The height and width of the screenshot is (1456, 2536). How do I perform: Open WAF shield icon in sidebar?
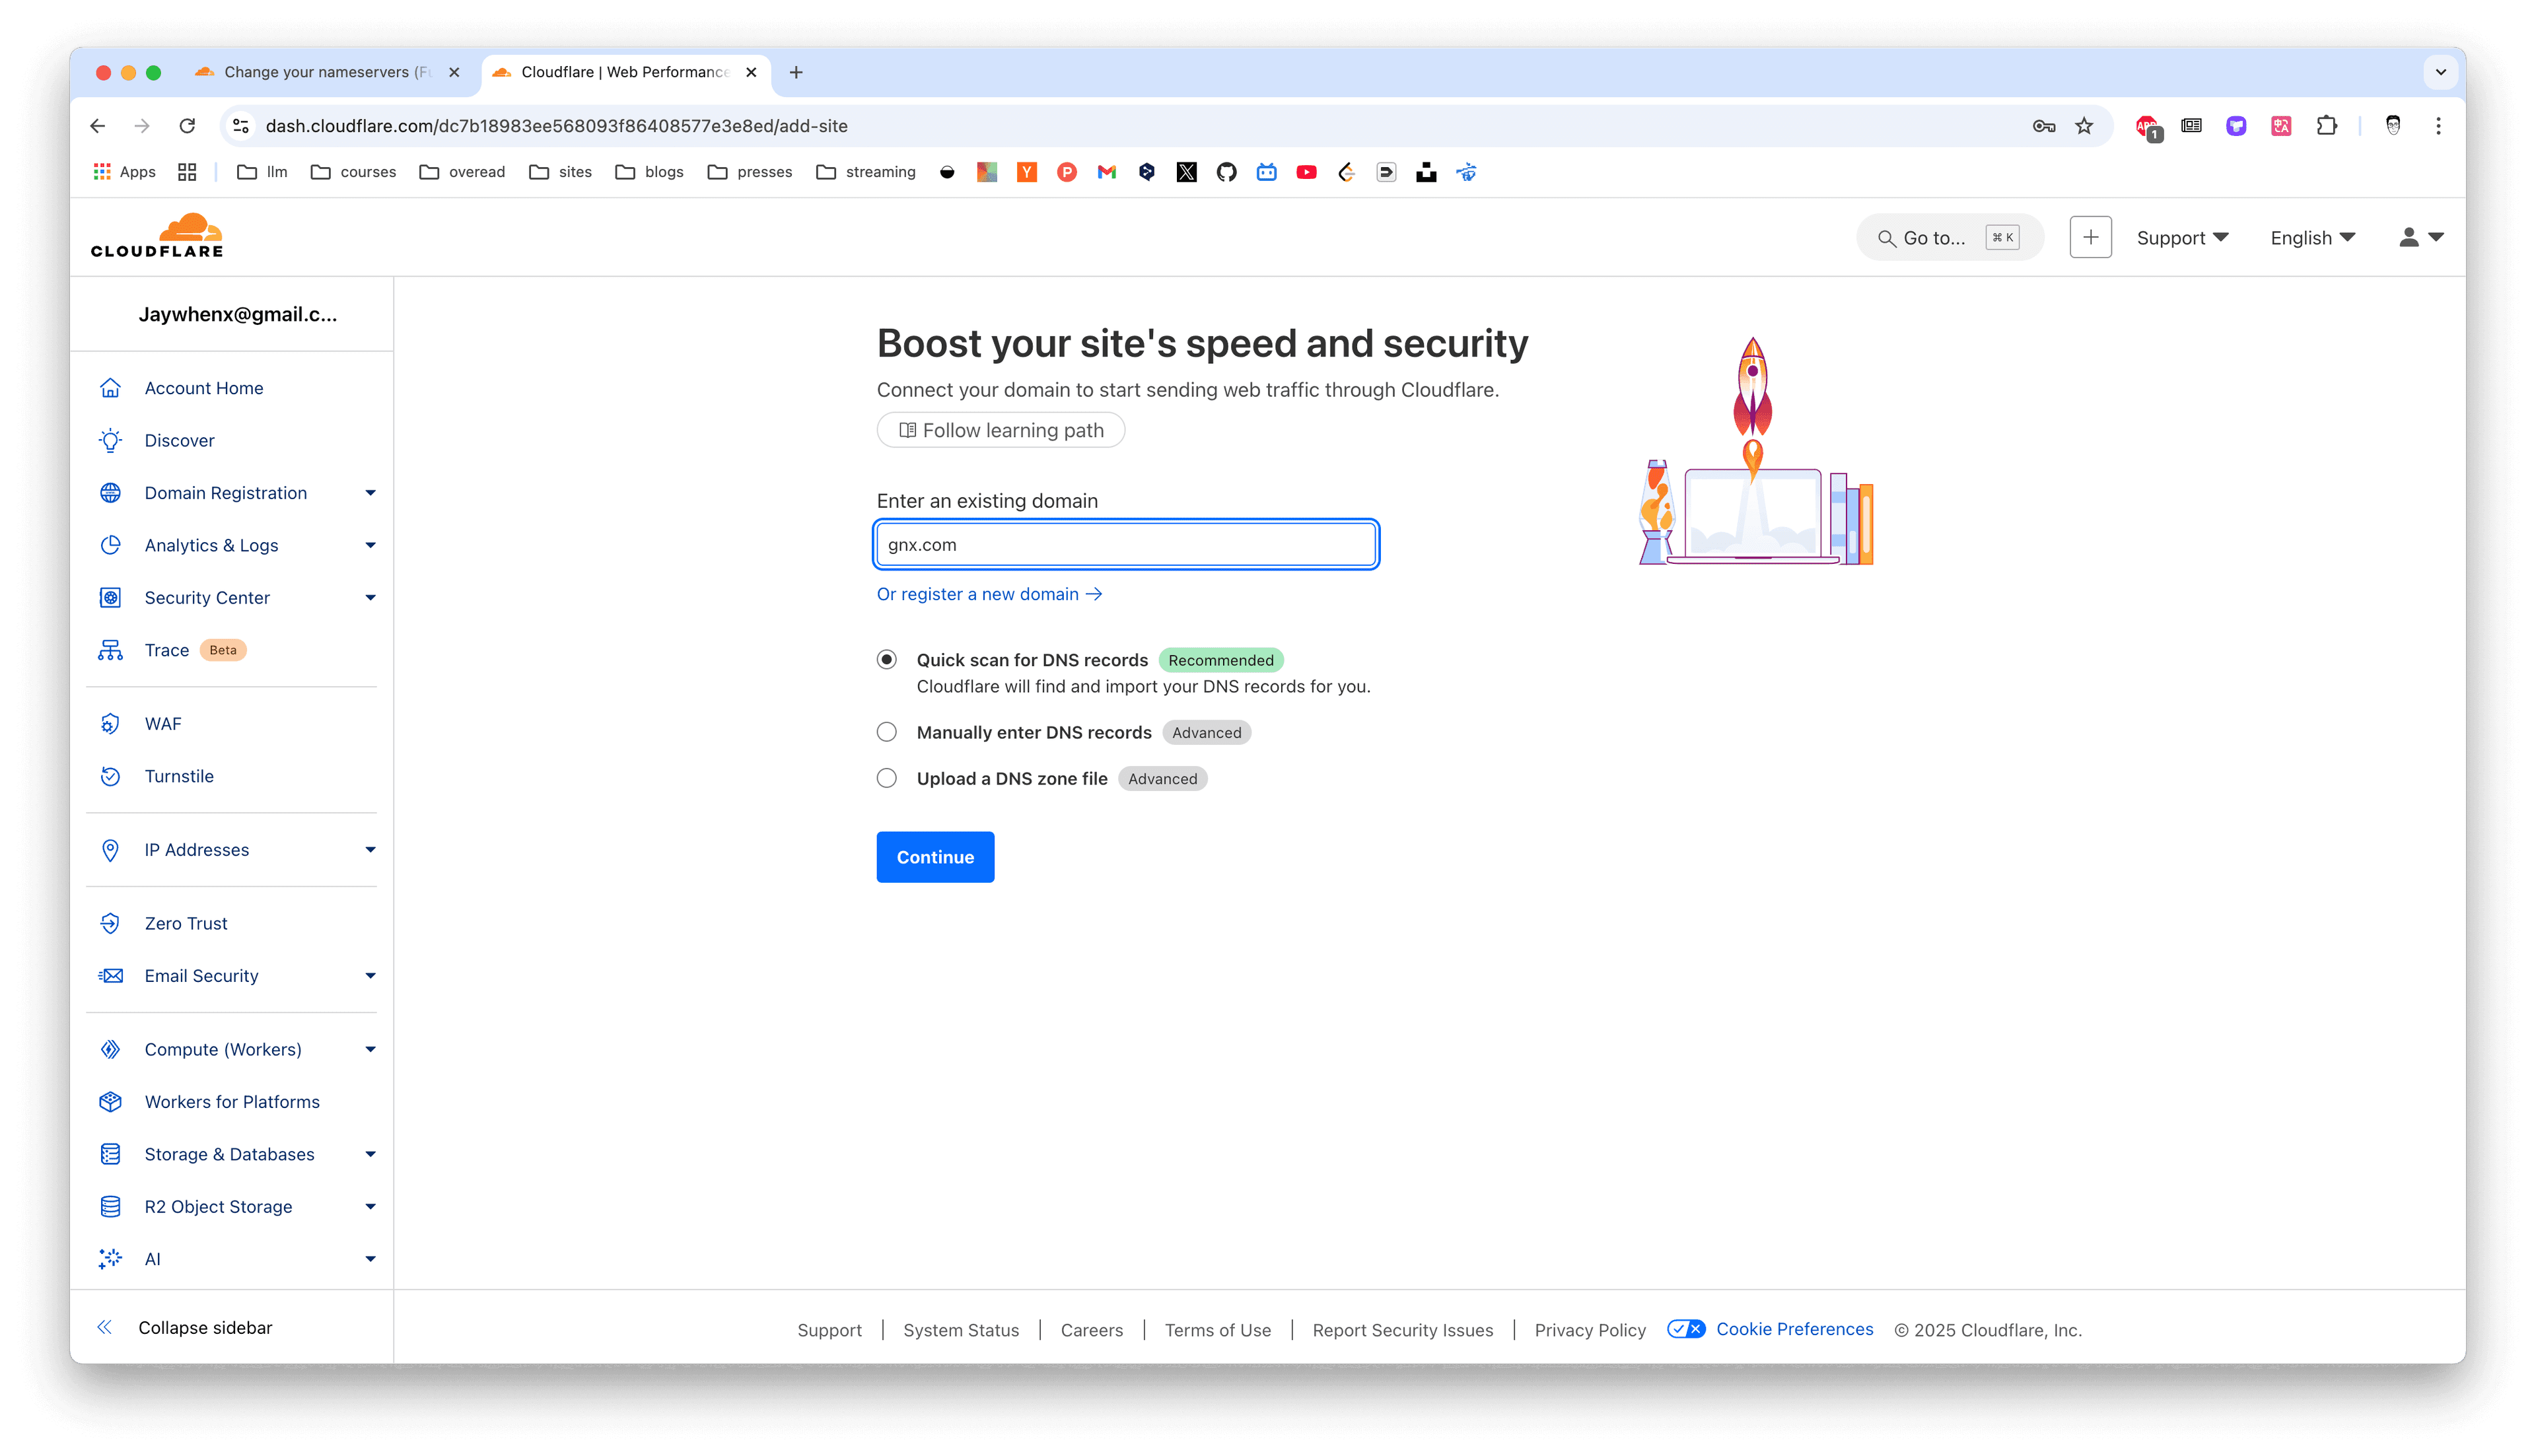110,724
